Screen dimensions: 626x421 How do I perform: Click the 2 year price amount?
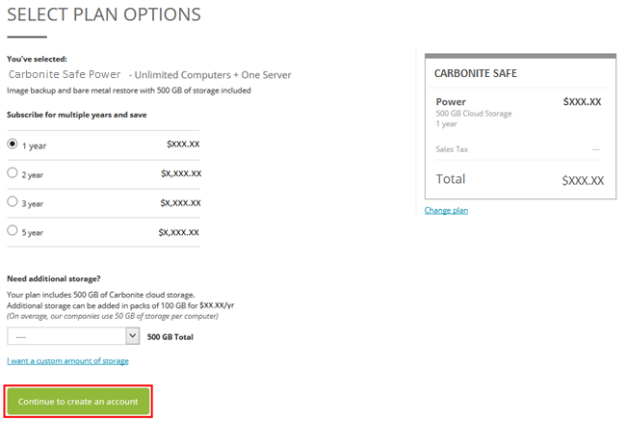[180, 173]
